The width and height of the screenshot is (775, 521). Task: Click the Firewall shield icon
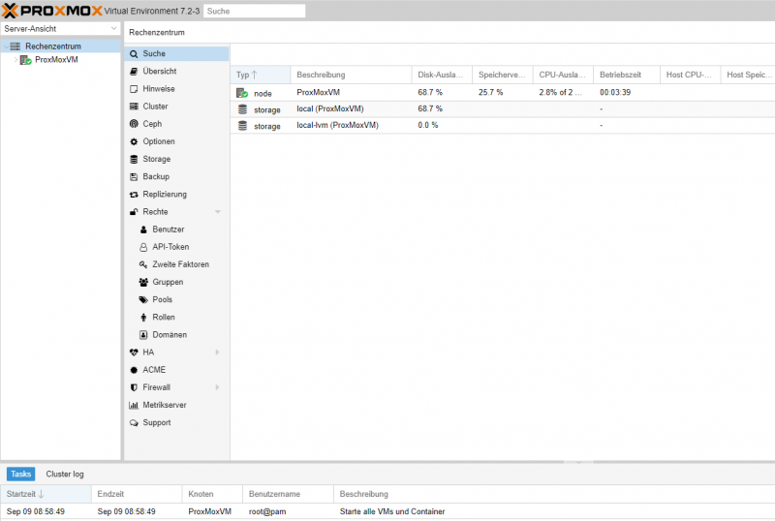[x=134, y=387]
